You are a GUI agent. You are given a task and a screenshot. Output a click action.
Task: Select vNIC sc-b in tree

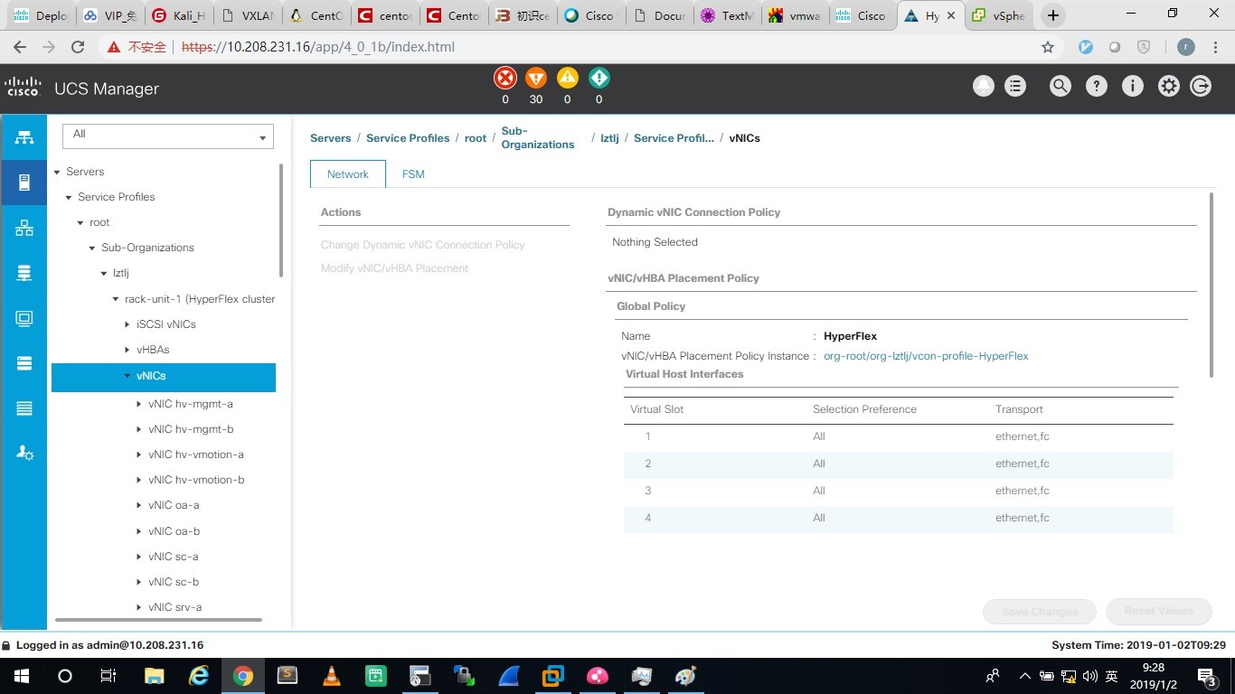click(174, 582)
